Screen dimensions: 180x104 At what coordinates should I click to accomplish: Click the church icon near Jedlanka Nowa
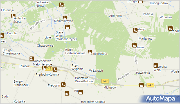[61, 5]
